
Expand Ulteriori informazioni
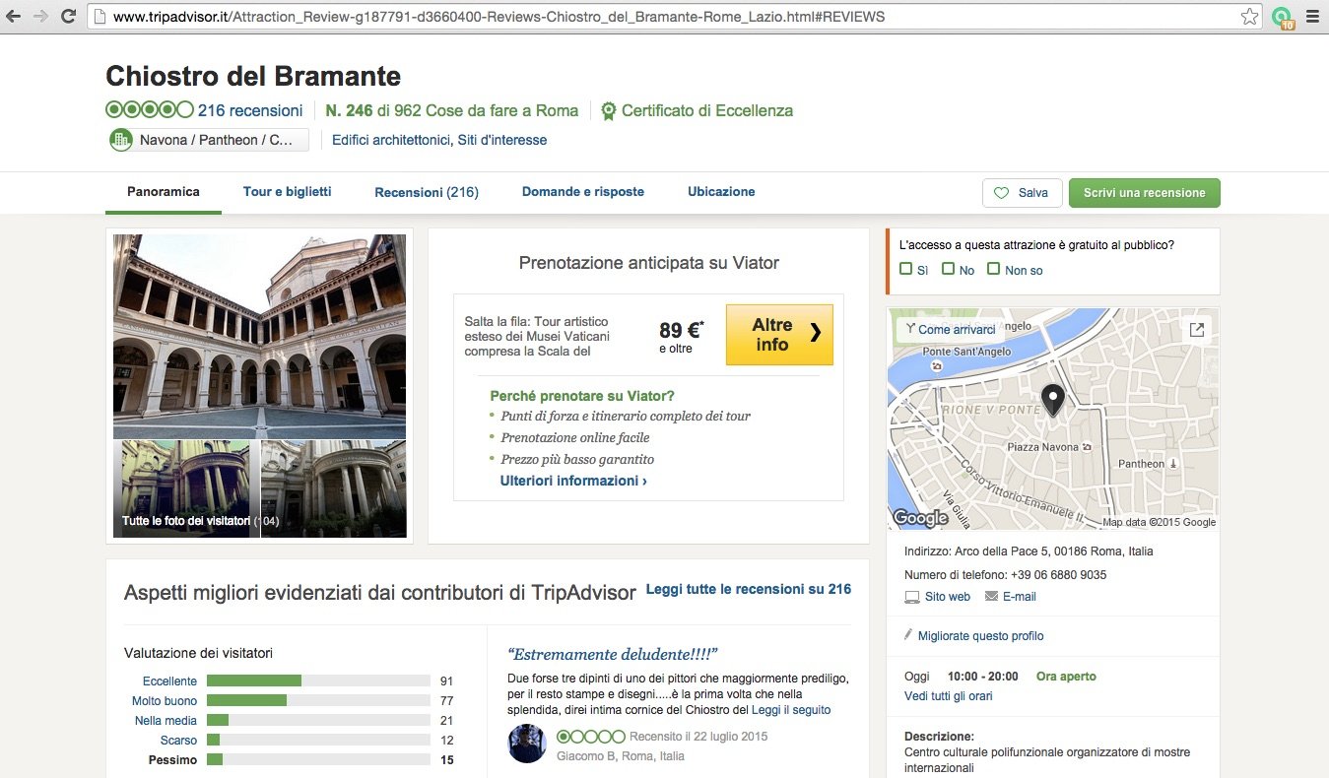(573, 481)
